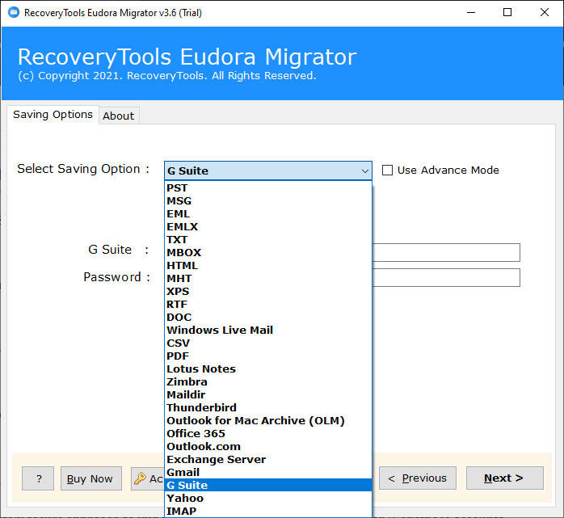Switch to the About tab
The image size is (564, 518).
point(118,116)
